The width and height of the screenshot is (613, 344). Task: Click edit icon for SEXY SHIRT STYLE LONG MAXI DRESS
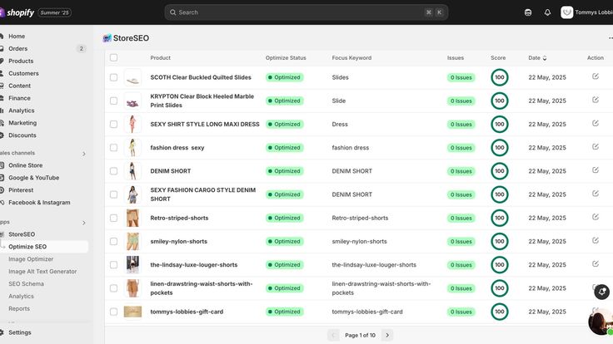(x=595, y=123)
